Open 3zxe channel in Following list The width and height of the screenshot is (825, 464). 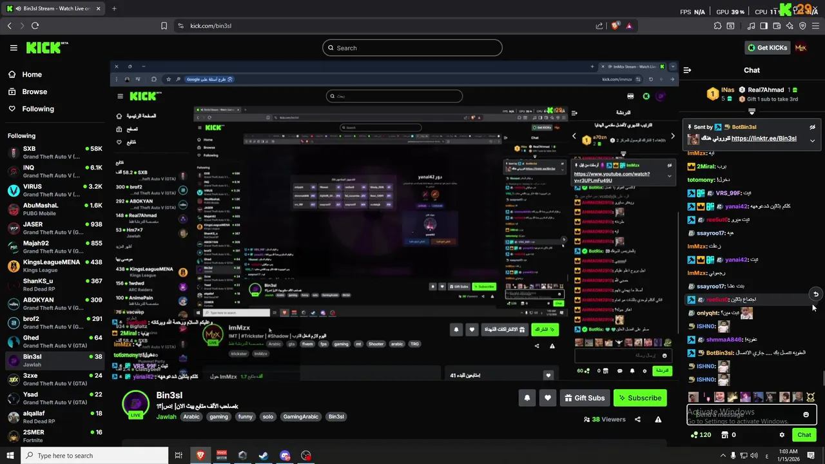(x=55, y=380)
